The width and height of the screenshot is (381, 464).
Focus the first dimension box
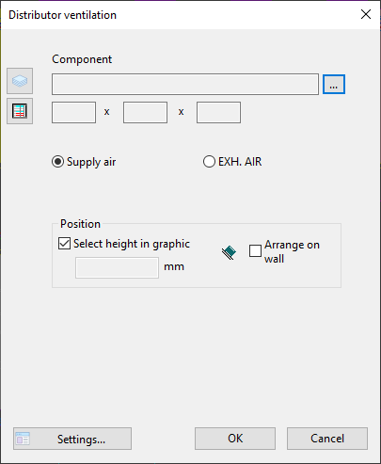point(73,112)
